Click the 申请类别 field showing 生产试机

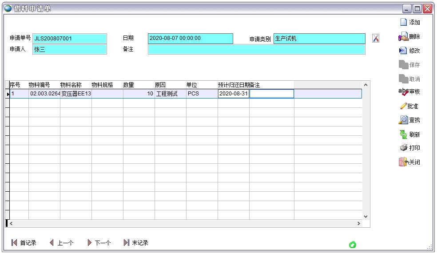[x=319, y=39]
